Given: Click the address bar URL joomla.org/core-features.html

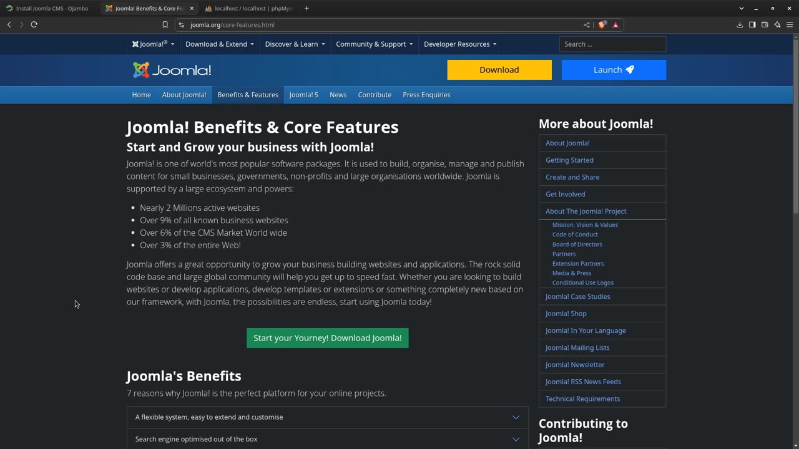Looking at the screenshot, I should [232, 25].
